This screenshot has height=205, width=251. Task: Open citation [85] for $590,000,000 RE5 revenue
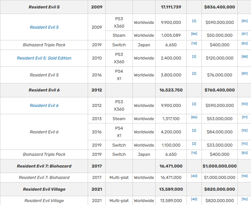point(244,21)
